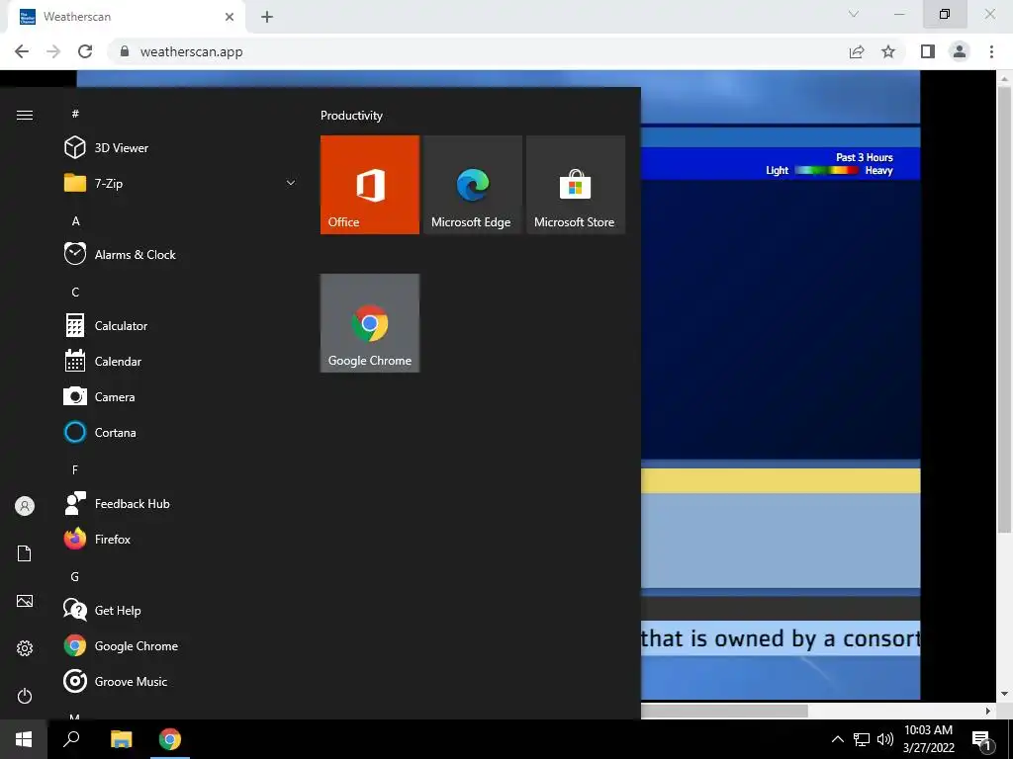
Task: Click the letter F group header
Action: [75, 469]
